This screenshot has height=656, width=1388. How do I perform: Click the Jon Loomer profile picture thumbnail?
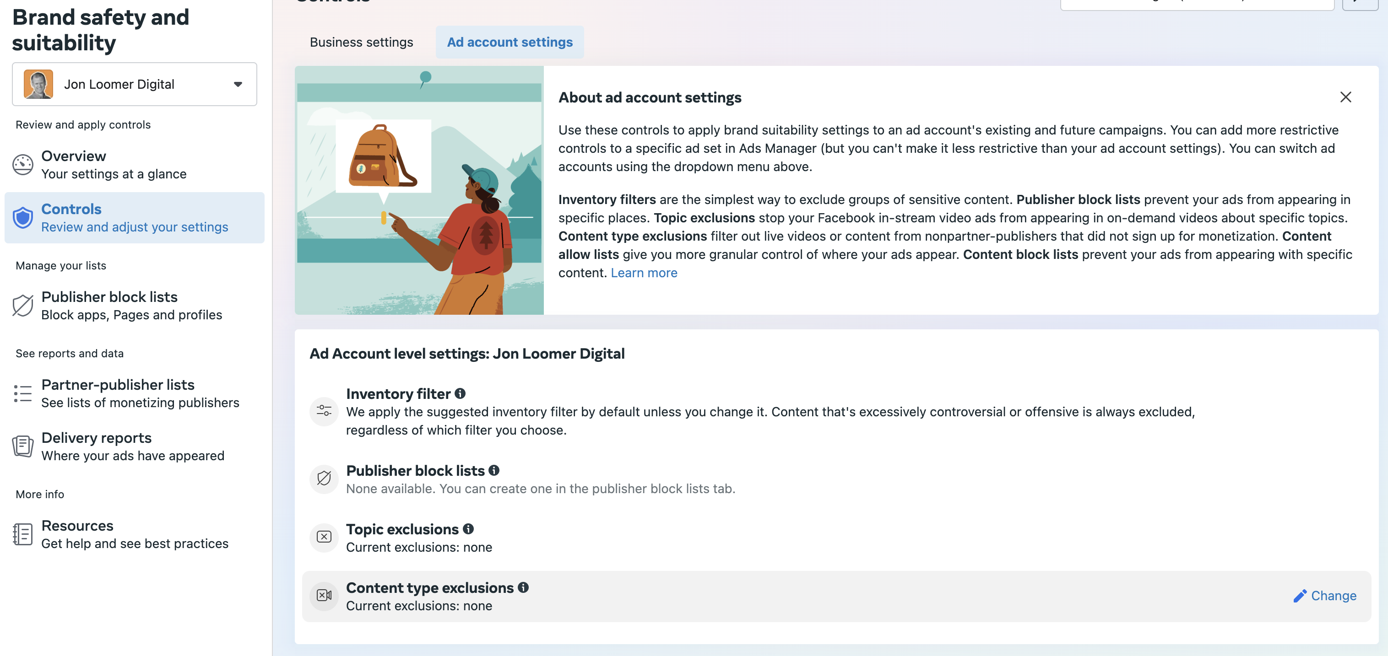click(38, 84)
